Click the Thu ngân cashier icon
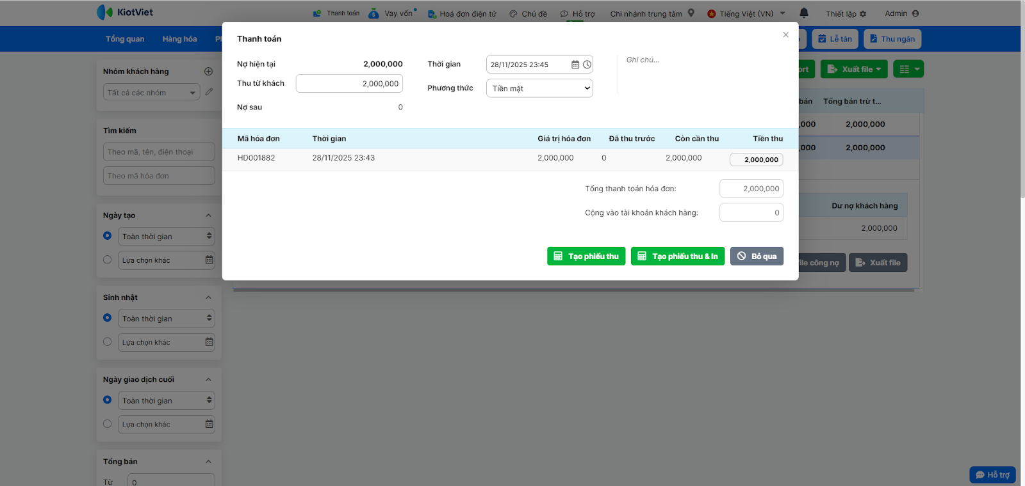 [873, 39]
